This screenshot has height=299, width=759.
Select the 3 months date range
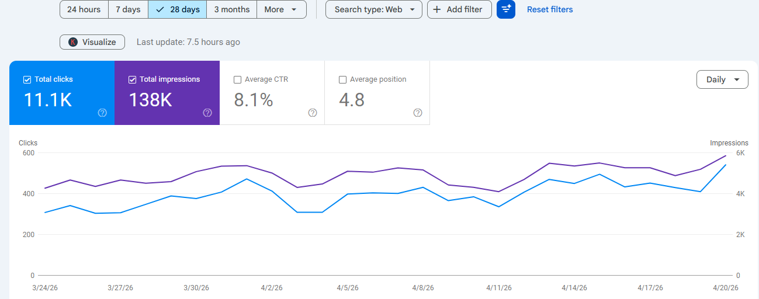[231, 9]
